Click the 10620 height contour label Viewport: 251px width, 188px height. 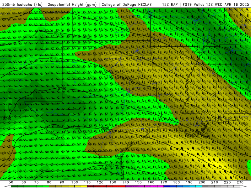pyautogui.click(x=58, y=33)
